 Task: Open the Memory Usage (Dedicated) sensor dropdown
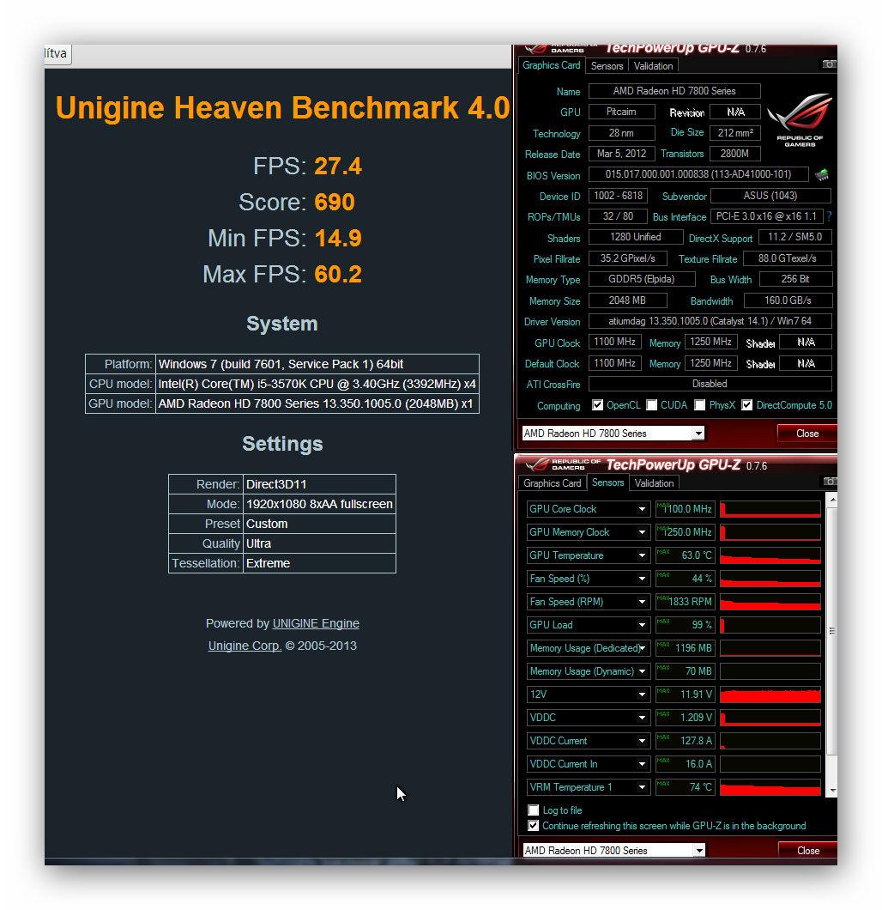click(x=642, y=648)
